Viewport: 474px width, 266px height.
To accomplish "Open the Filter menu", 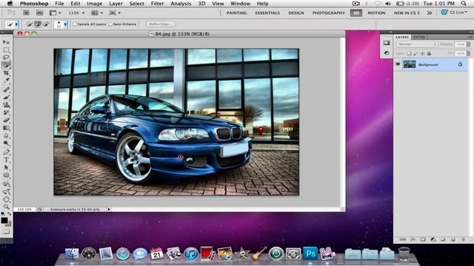I will tap(157, 4).
